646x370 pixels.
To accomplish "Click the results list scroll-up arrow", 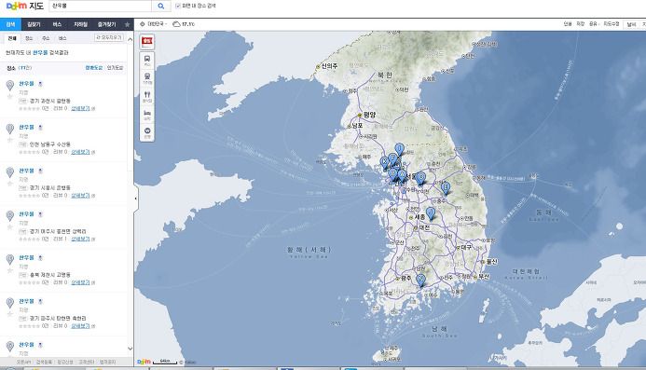I will click(131, 39).
